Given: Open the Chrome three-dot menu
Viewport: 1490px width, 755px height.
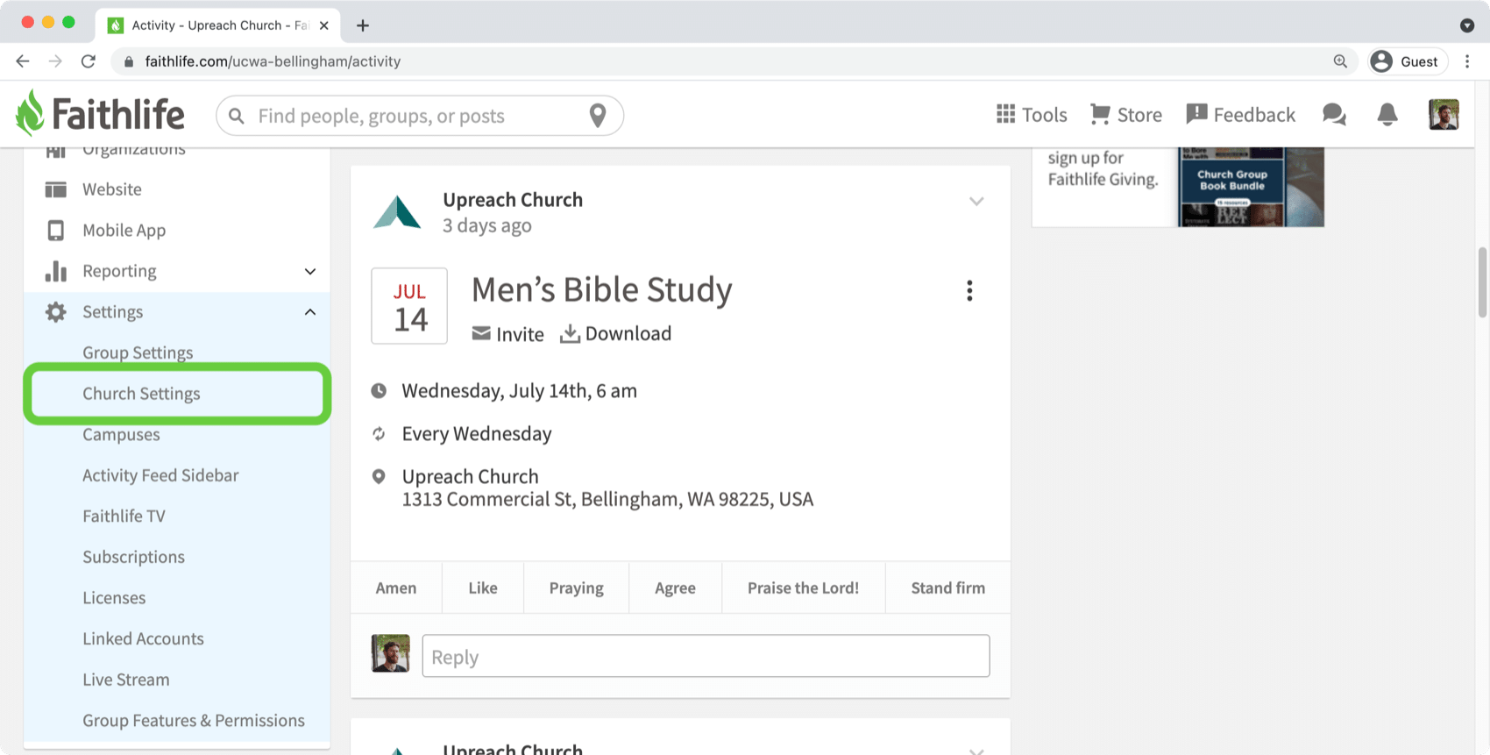Looking at the screenshot, I should click(1467, 61).
